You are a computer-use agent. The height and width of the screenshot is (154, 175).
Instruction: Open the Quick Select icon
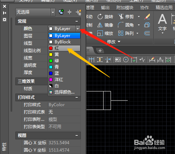(x=78, y=12)
